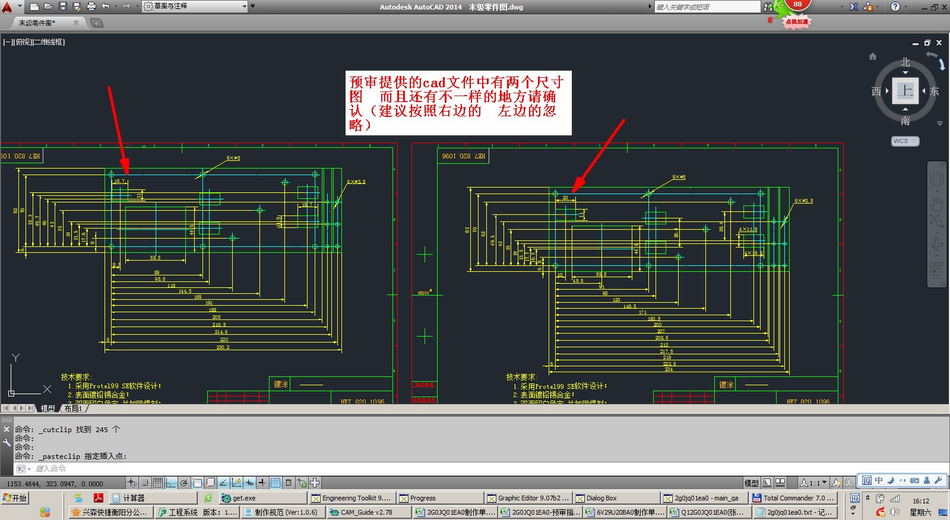Click the new drawing tab plus button
950x520 pixels.
coord(96,23)
